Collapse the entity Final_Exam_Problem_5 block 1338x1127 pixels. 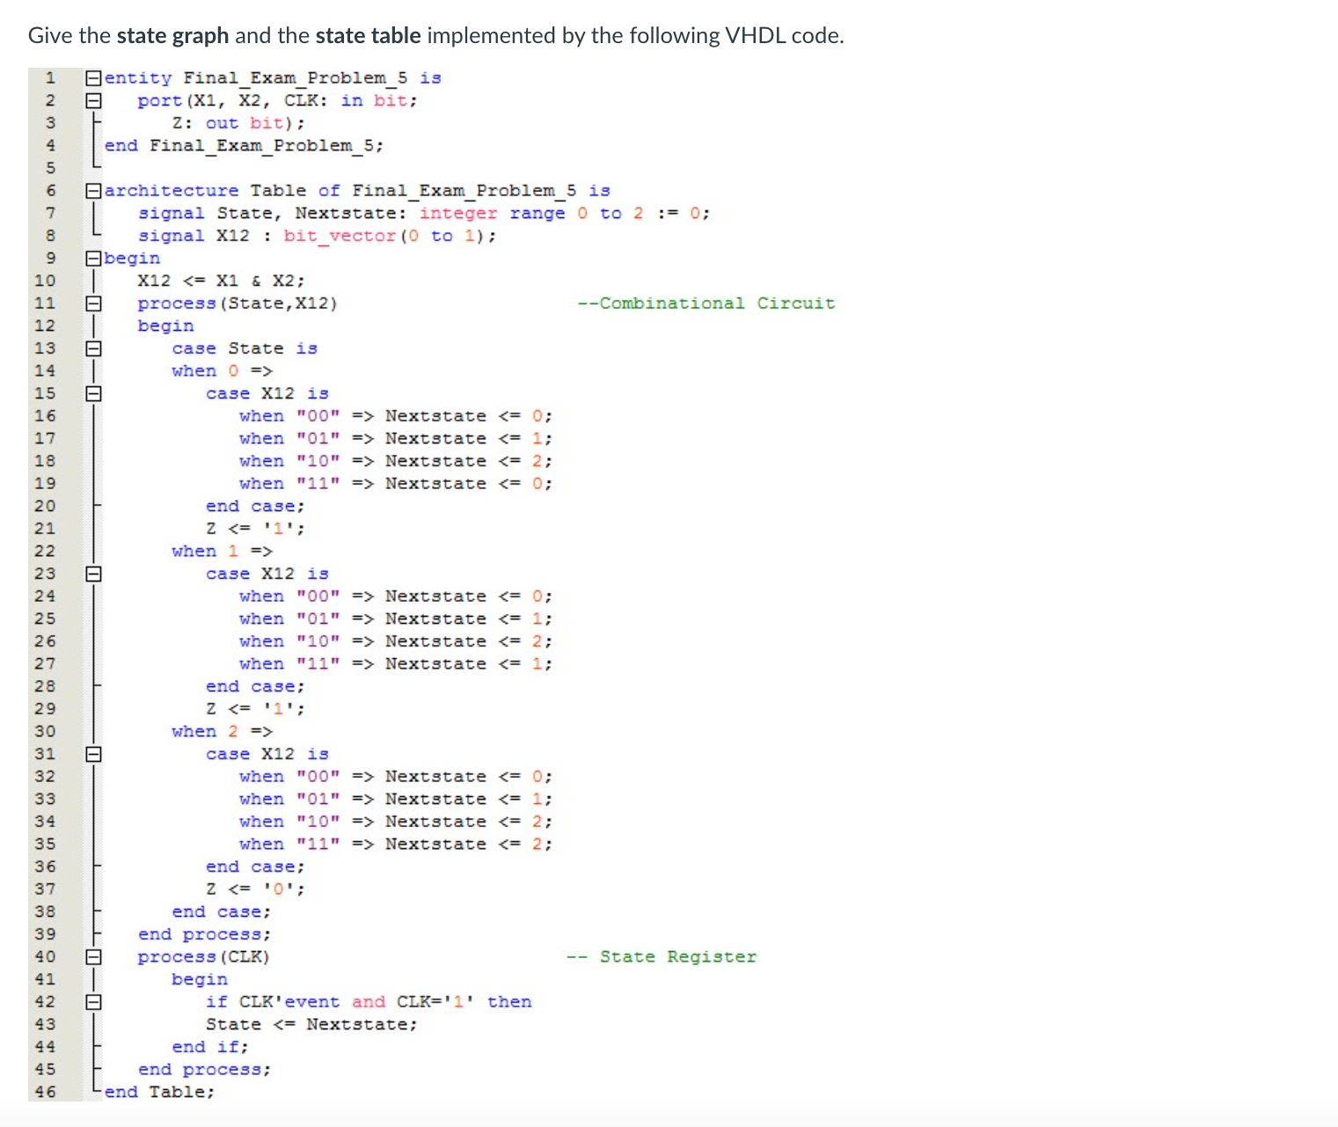coord(92,77)
